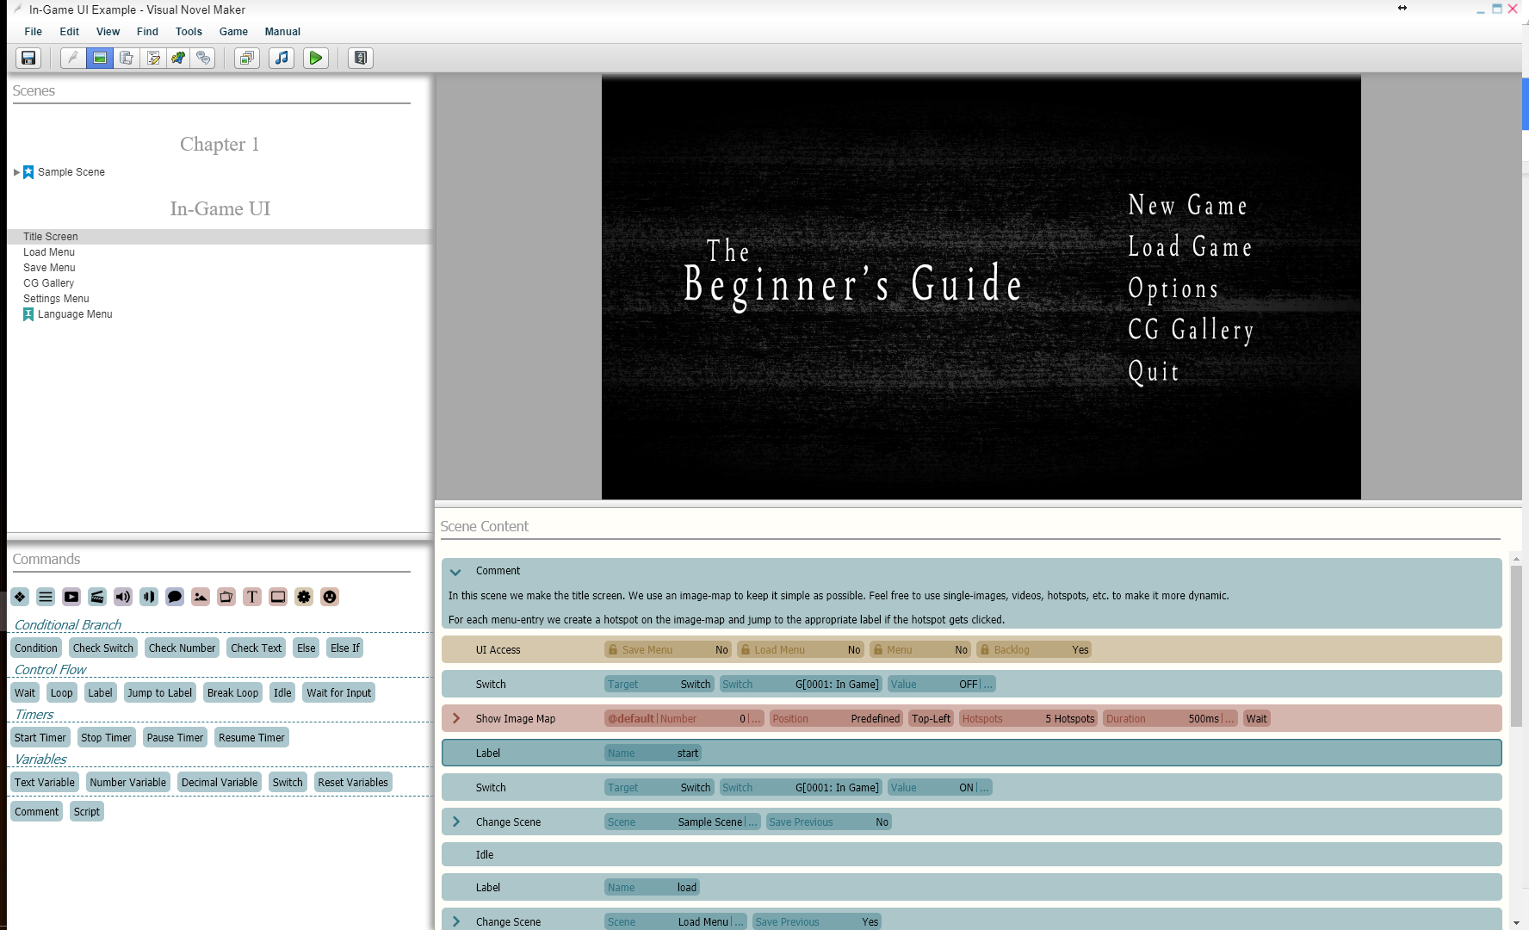This screenshot has height=930, width=1529.
Task: Select the face command category icon
Action: pyautogui.click(x=330, y=597)
